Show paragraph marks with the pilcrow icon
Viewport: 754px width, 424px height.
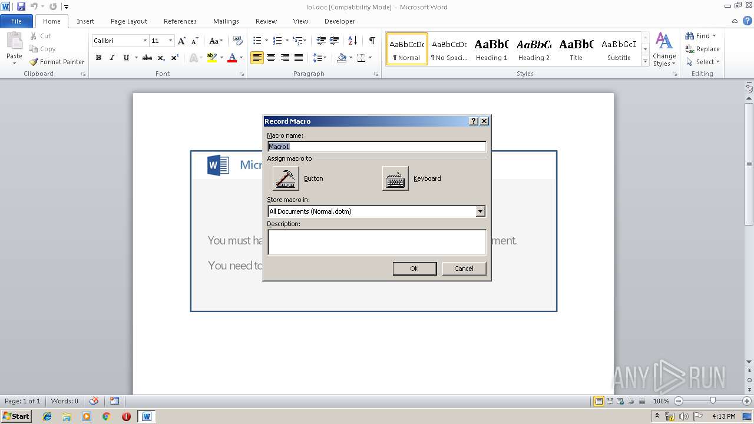click(x=372, y=41)
